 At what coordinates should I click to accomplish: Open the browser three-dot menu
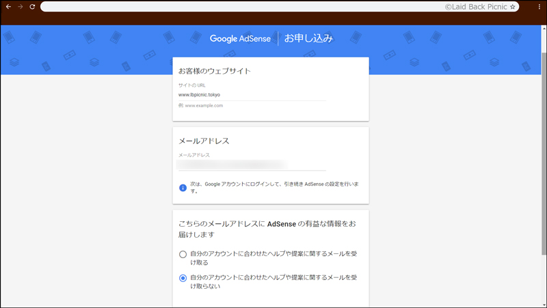click(539, 7)
